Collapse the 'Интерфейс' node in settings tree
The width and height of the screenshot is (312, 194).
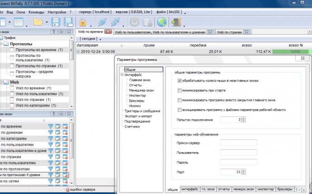(x=122, y=75)
